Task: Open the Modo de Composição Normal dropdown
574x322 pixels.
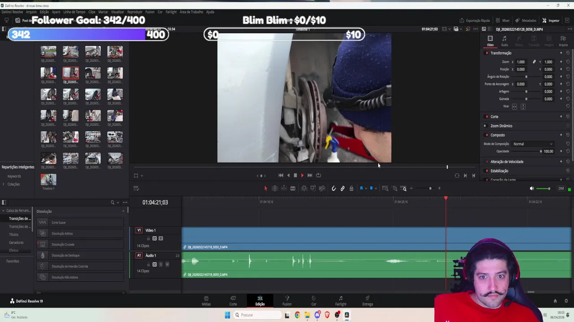Action: tap(533, 144)
